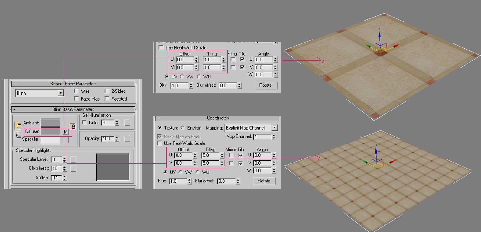Click the U Tiling field showing 1.0
The width and height of the screenshot is (481, 232).
[212, 60]
